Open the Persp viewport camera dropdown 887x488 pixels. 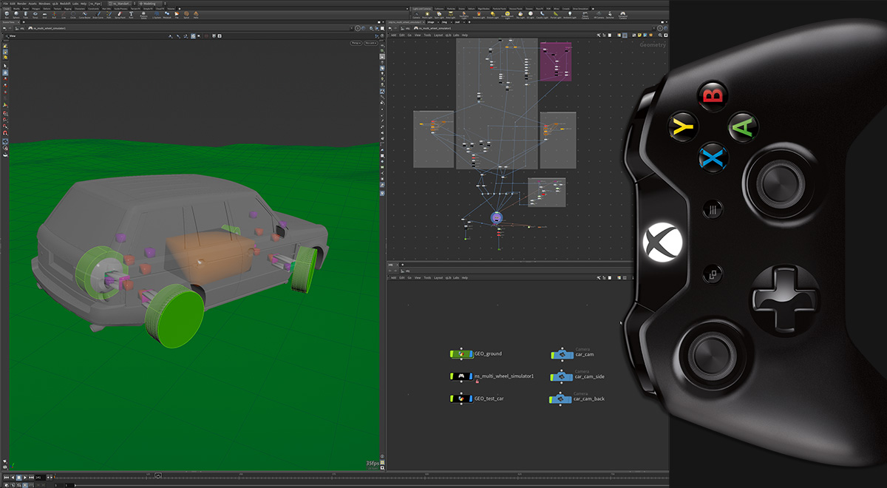tap(356, 44)
